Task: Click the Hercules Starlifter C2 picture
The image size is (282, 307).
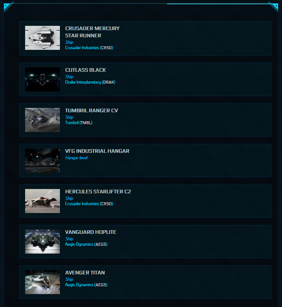Action: point(42,201)
